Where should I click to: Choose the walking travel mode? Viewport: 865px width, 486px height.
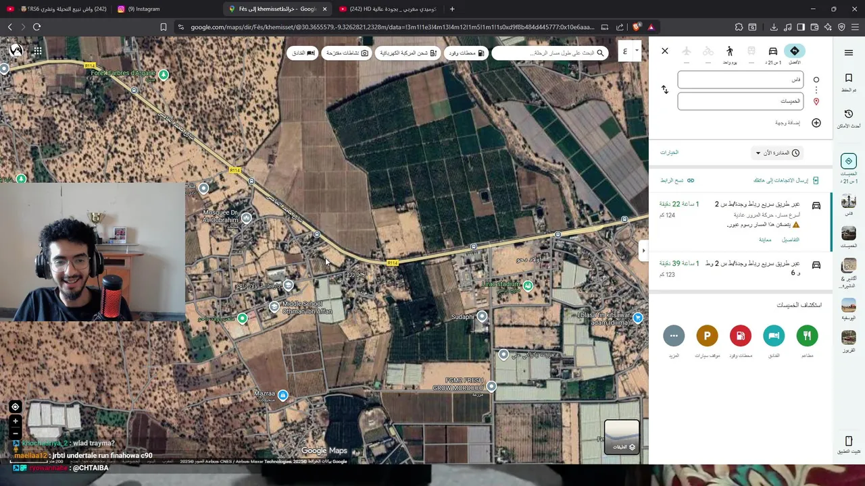(730, 51)
